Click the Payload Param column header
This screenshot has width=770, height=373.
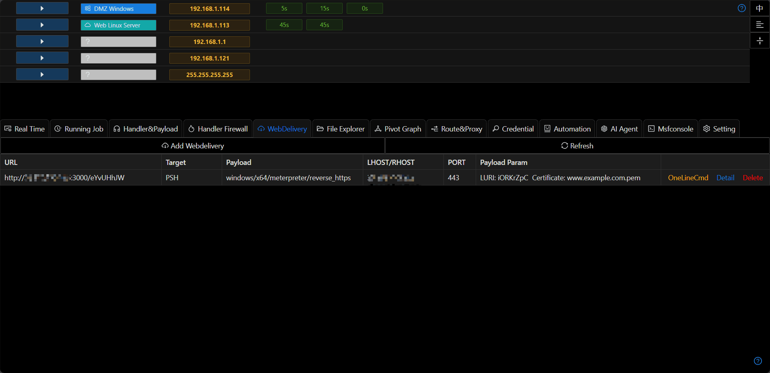click(x=568, y=162)
